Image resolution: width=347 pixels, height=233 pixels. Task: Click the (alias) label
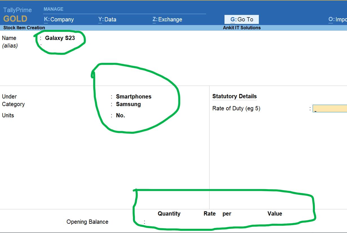coord(10,46)
